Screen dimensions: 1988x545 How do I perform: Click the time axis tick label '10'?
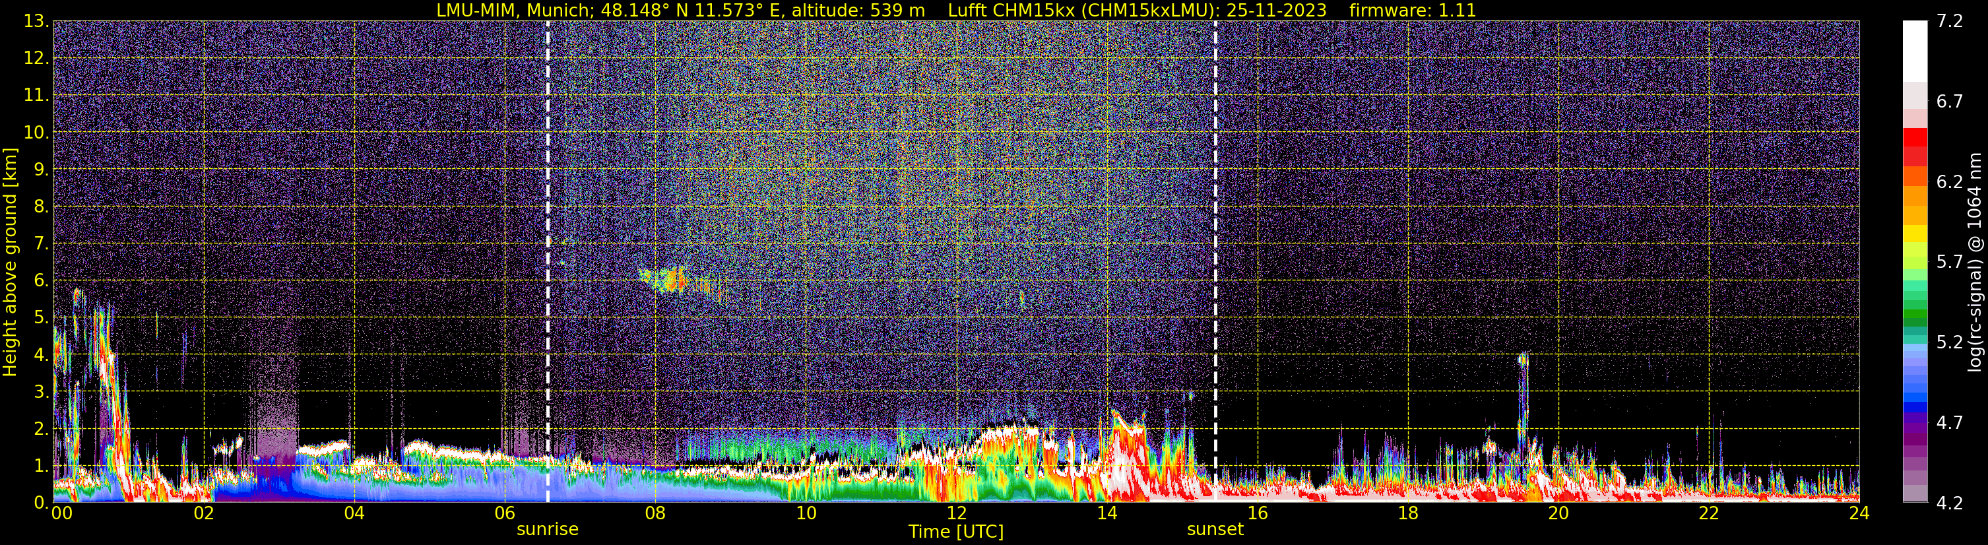[x=806, y=513]
